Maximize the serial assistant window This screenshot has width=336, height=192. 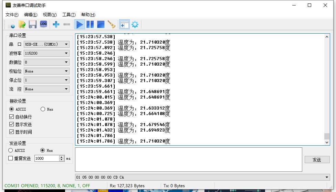309,5
